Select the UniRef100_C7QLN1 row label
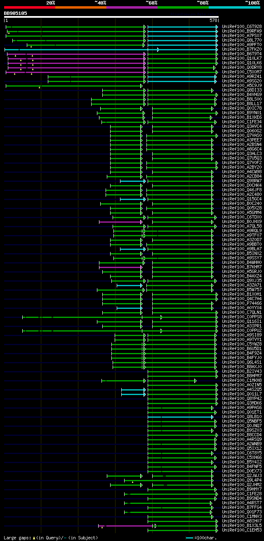264x541 pixels. 242,312
